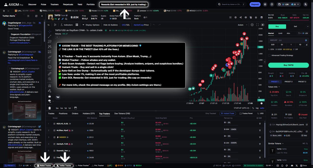
Task: Switch to Limit order type
Action: 280,33
